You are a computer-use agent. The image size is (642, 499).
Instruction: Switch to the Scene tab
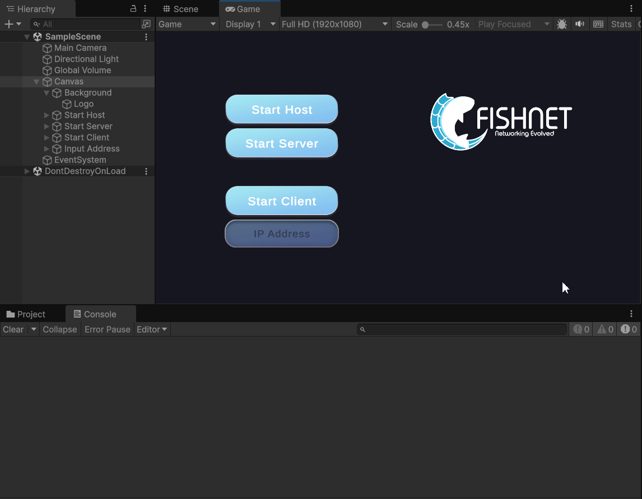[x=181, y=9]
